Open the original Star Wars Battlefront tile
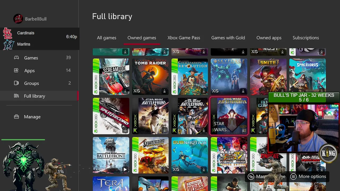The image size is (340, 191). click(150, 116)
